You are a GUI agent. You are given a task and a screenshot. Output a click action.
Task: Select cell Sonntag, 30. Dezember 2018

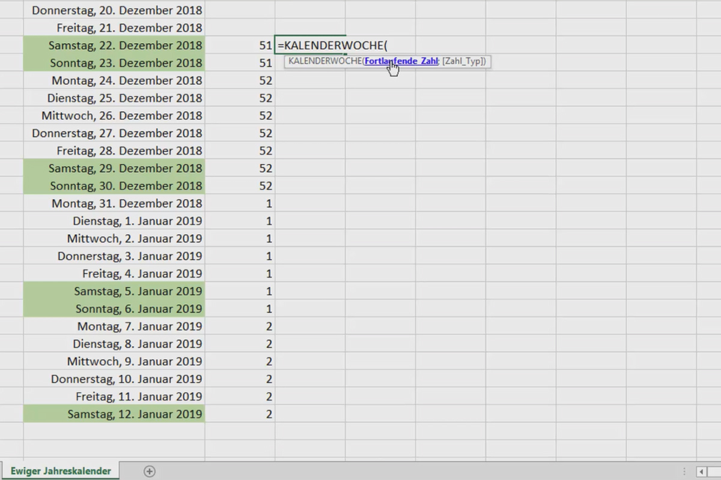click(x=114, y=186)
